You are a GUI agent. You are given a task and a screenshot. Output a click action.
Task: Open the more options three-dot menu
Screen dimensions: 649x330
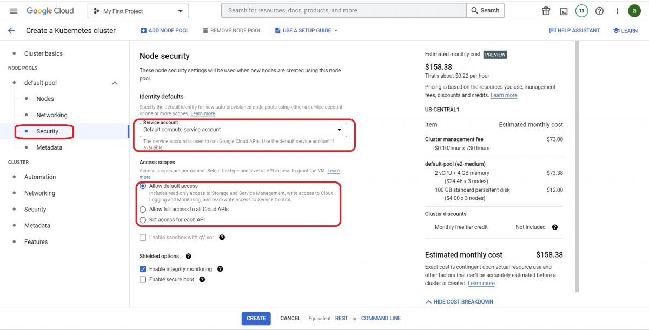(x=617, y=10)
